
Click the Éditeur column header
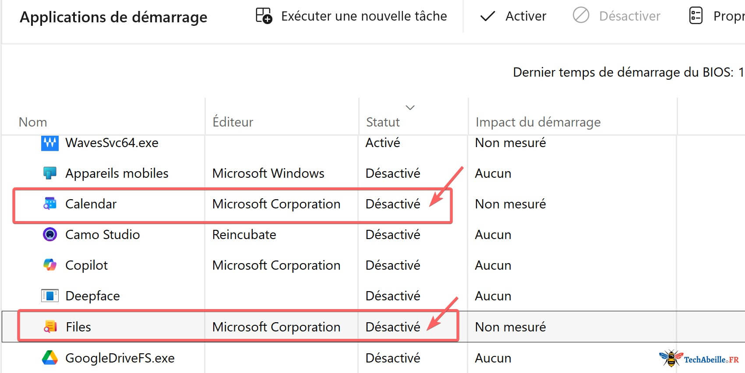pyautogui.click(x=232, y=122)
